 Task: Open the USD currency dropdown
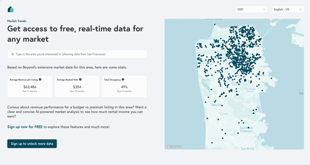(x=251, y=9)
